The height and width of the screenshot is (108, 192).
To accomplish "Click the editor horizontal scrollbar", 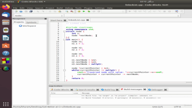I will click(119, 83).
